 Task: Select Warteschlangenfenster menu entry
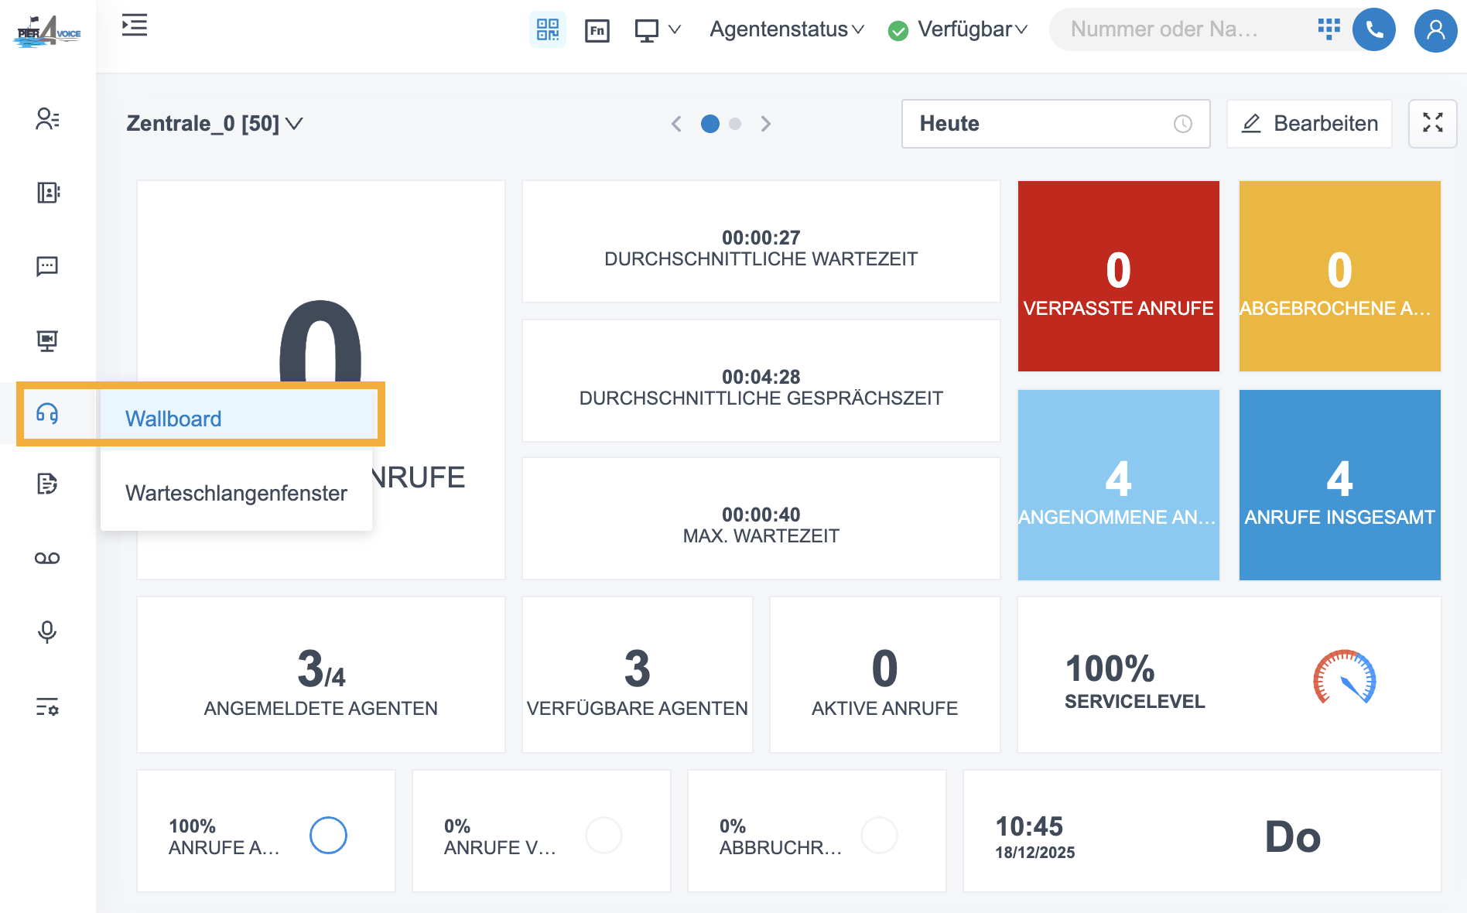(236, 493)
